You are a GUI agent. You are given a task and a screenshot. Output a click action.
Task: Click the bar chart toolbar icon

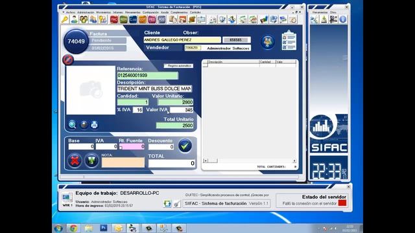coord(264,19)
